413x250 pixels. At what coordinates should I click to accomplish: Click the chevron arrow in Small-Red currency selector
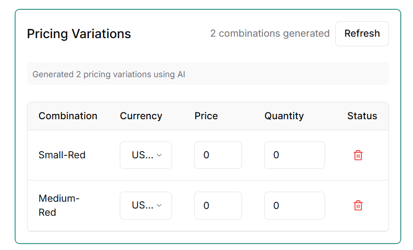point(159,155)
